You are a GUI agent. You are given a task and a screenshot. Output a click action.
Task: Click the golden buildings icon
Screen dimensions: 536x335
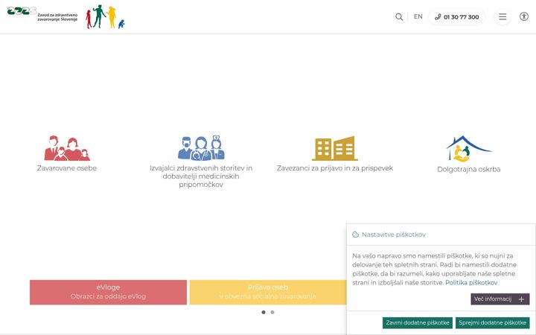[x=335, y=148]
